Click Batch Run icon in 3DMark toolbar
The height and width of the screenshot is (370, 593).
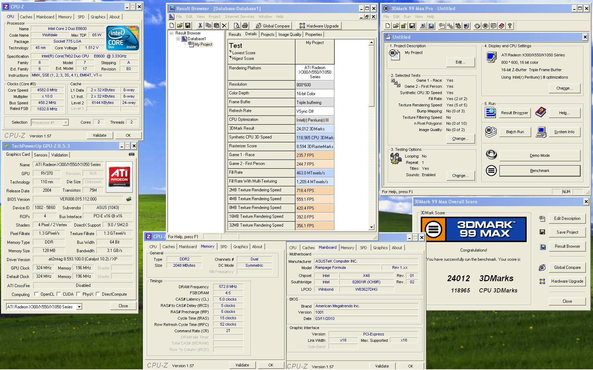click(493, 26)
